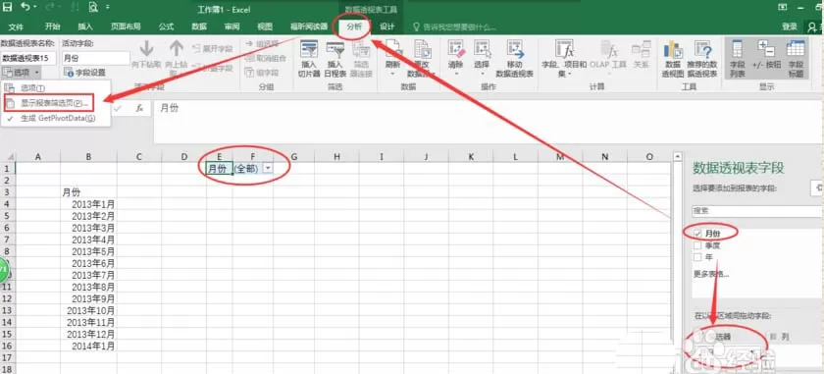The image size is (824, 374).
Task: Toggle Generate GetPivotData (生成 GetPivotData) entry
Action: (x=55, y=119)
